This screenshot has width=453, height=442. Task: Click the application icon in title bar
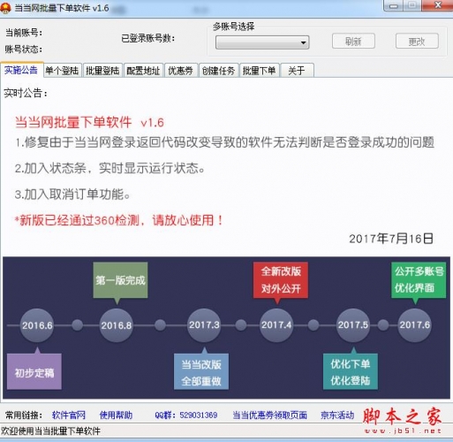click(5, 7)
